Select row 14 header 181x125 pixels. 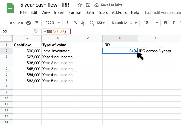point(6,122)
